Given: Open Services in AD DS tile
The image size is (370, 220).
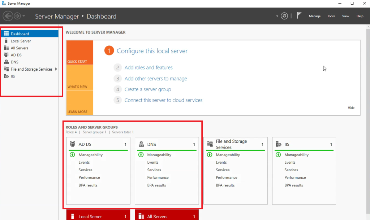Looking at the screenshot, I should [x=85, y=170].
